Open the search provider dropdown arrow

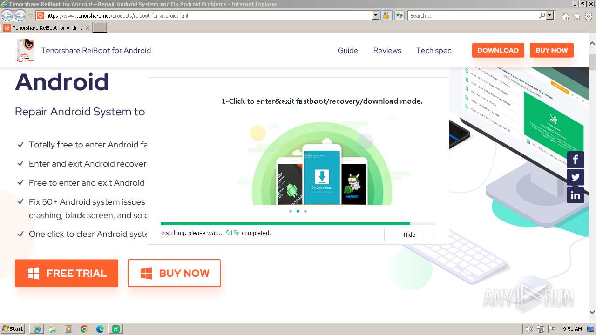click(x=550, y=15)
